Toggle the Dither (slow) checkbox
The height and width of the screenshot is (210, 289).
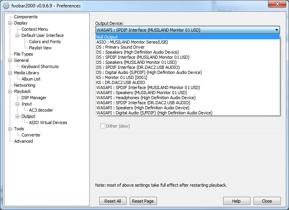pos(103,126)
